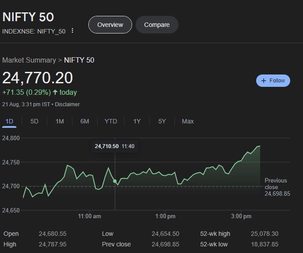Open the three-dot menu beside INDEXNSE: NIFTY_50
Image resolution: width=303 pixels, height=253 pixels.
[72, 31]
